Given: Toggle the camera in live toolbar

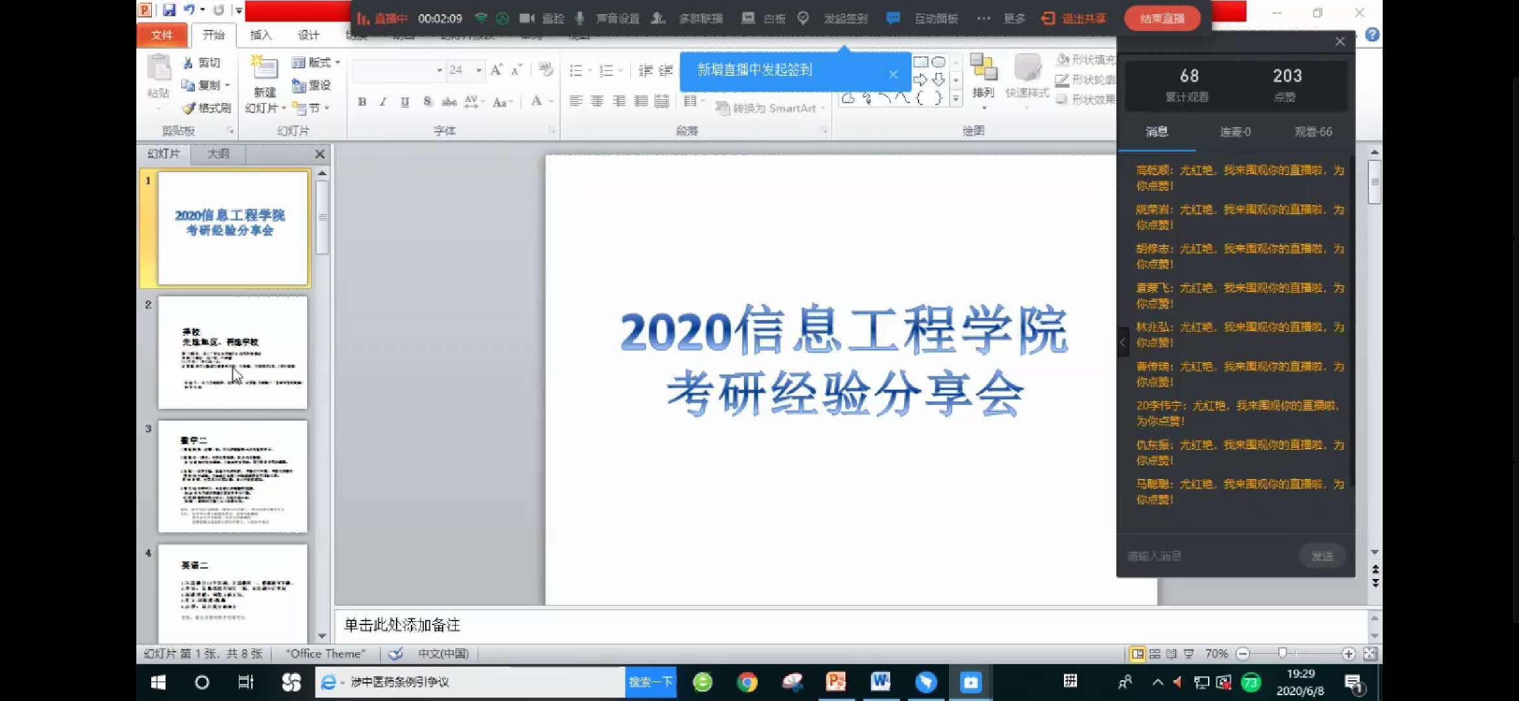Looking at the screenshot, I should [x=527, y=18].
